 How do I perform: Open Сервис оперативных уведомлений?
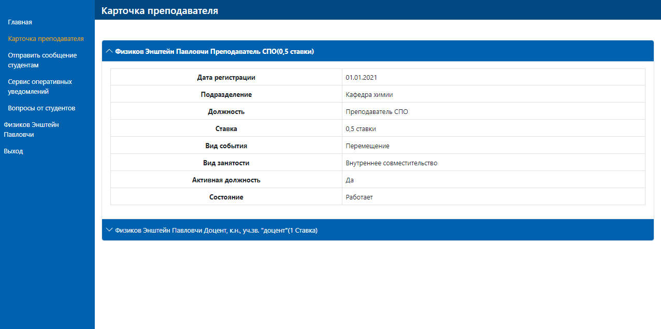pyautogui.click(x=40, y=87)
